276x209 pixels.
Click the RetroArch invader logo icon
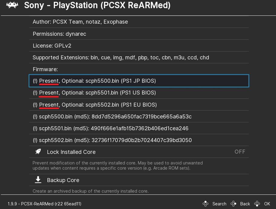pyautogui.click(x=12, y=5)
